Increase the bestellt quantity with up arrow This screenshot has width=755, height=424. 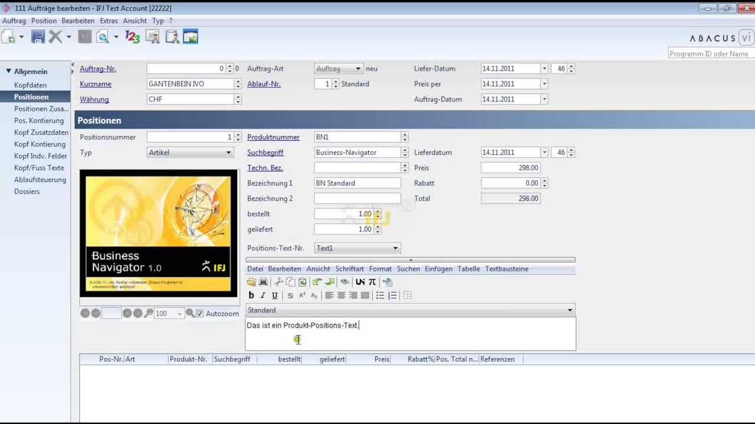378,211
